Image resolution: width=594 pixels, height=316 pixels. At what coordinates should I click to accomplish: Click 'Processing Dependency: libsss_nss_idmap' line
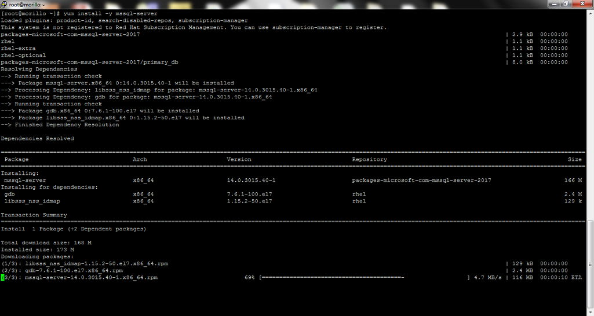tap(159, 90)
